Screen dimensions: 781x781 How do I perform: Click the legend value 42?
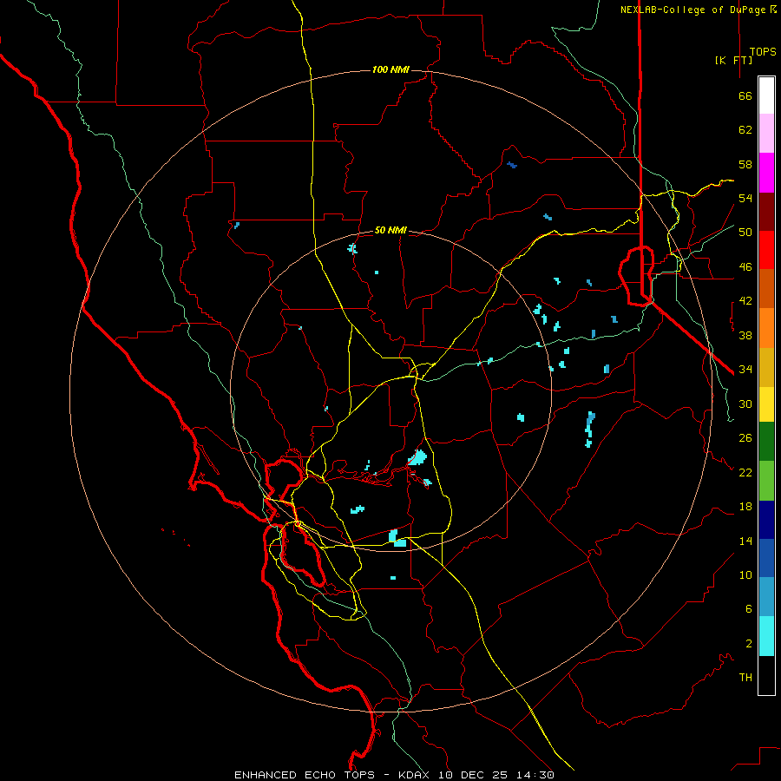tap(745, 301)
